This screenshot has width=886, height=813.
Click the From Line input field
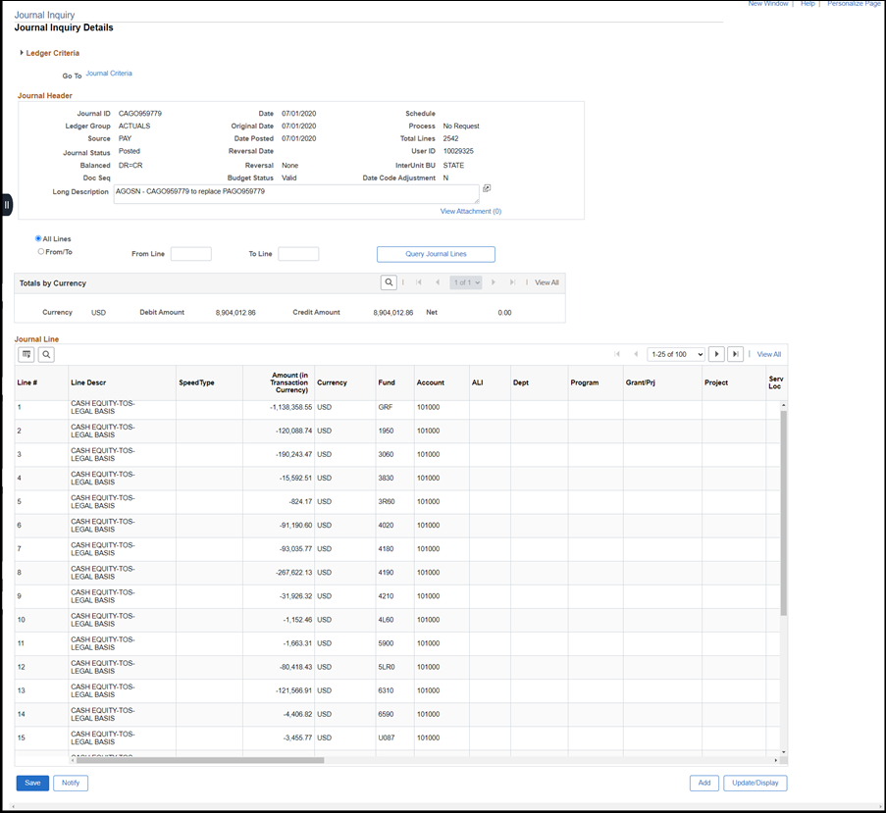point(191,254)
